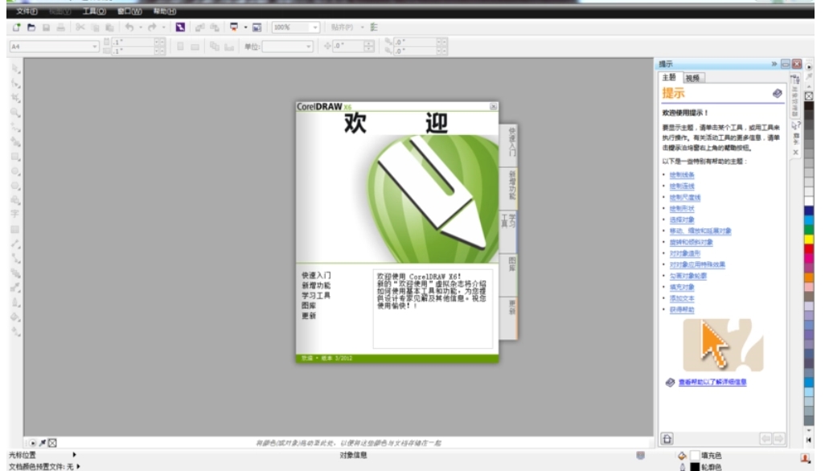Click the 填充色 paint bucket icon
The image size is (825, 471).
683,456
